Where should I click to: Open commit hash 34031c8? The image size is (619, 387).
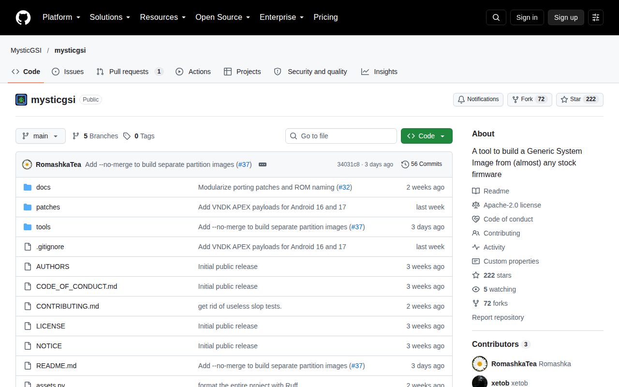pyautogui.click(x=348, y=164)
